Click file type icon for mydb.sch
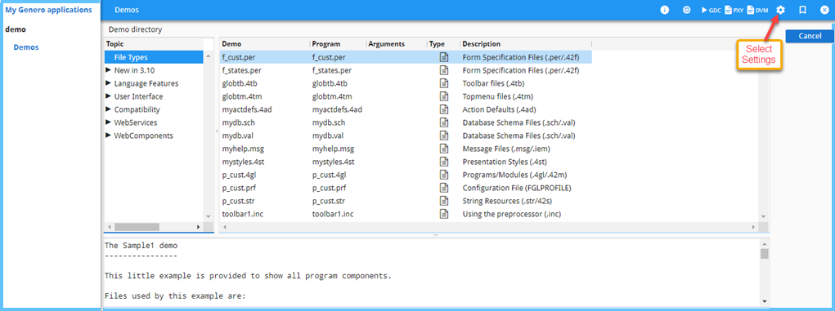835x311 pixels. [443, 122]
